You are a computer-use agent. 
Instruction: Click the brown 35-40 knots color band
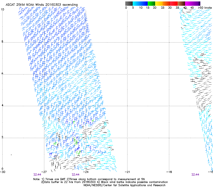click(x=181, y=3)
